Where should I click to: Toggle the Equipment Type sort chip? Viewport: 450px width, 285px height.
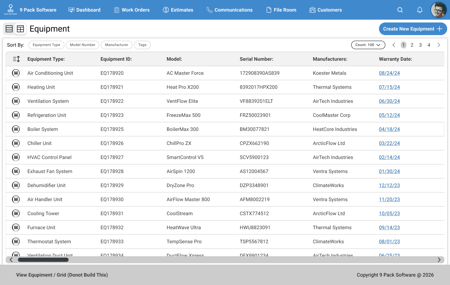46,45
